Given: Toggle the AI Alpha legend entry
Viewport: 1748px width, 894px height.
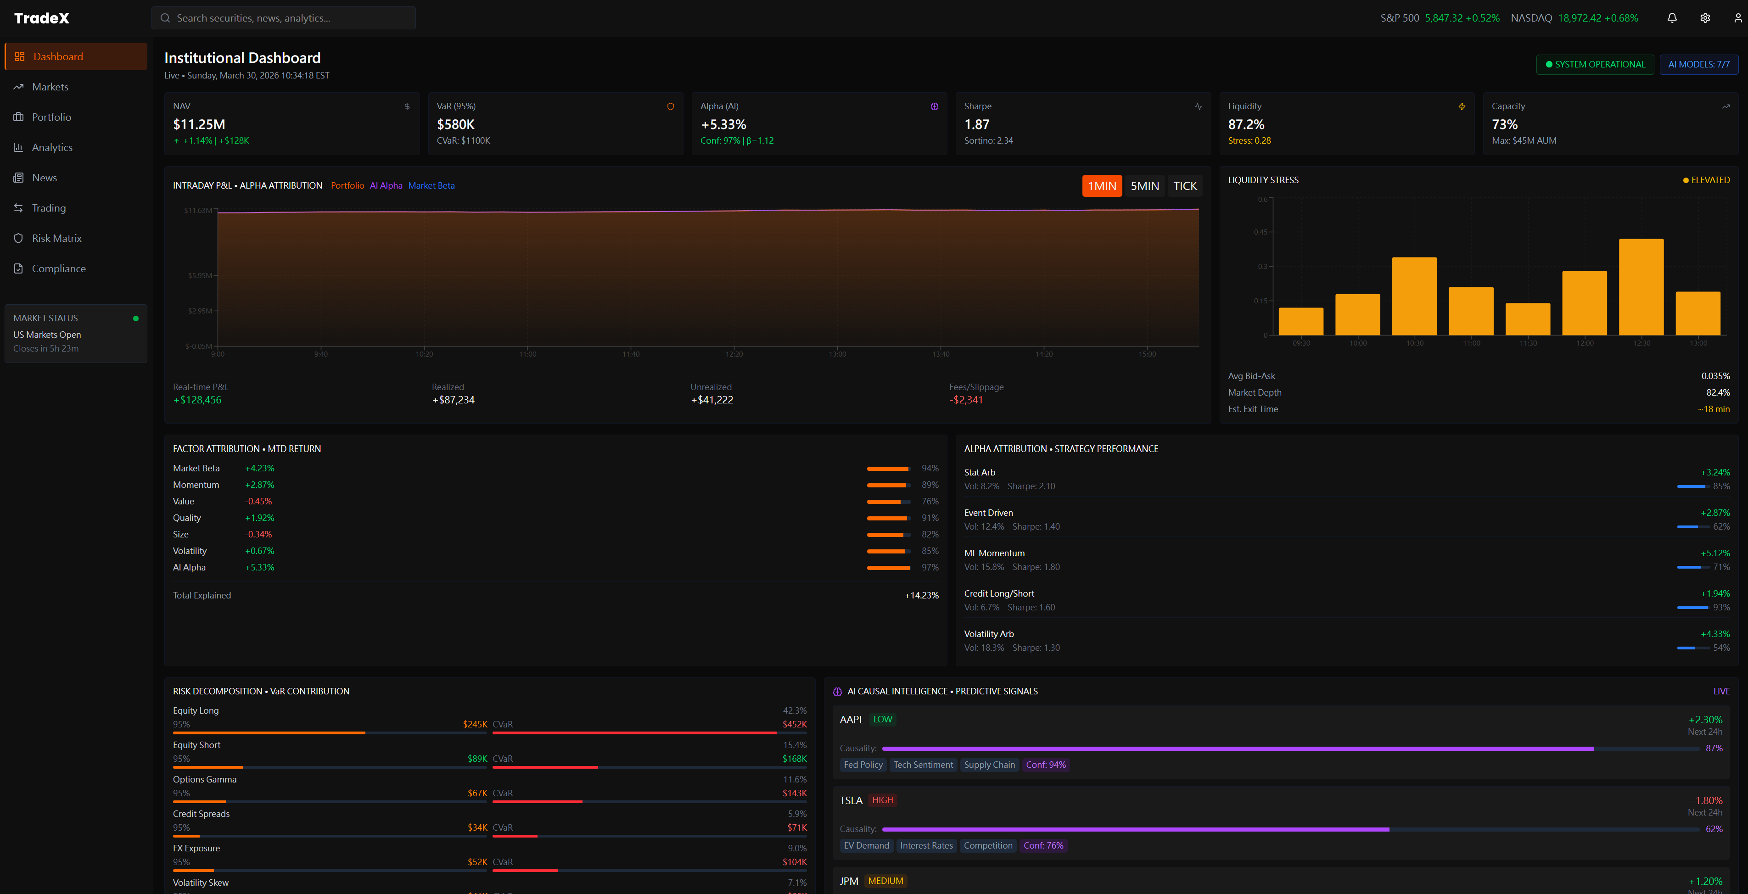Looking at the screenshot, I should [386, 185].
